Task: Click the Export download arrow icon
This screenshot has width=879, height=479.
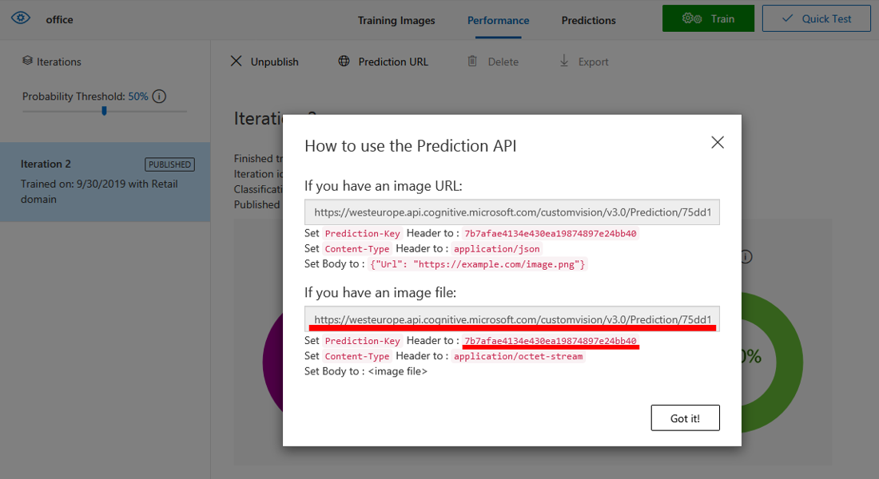Action: (564, 61)
